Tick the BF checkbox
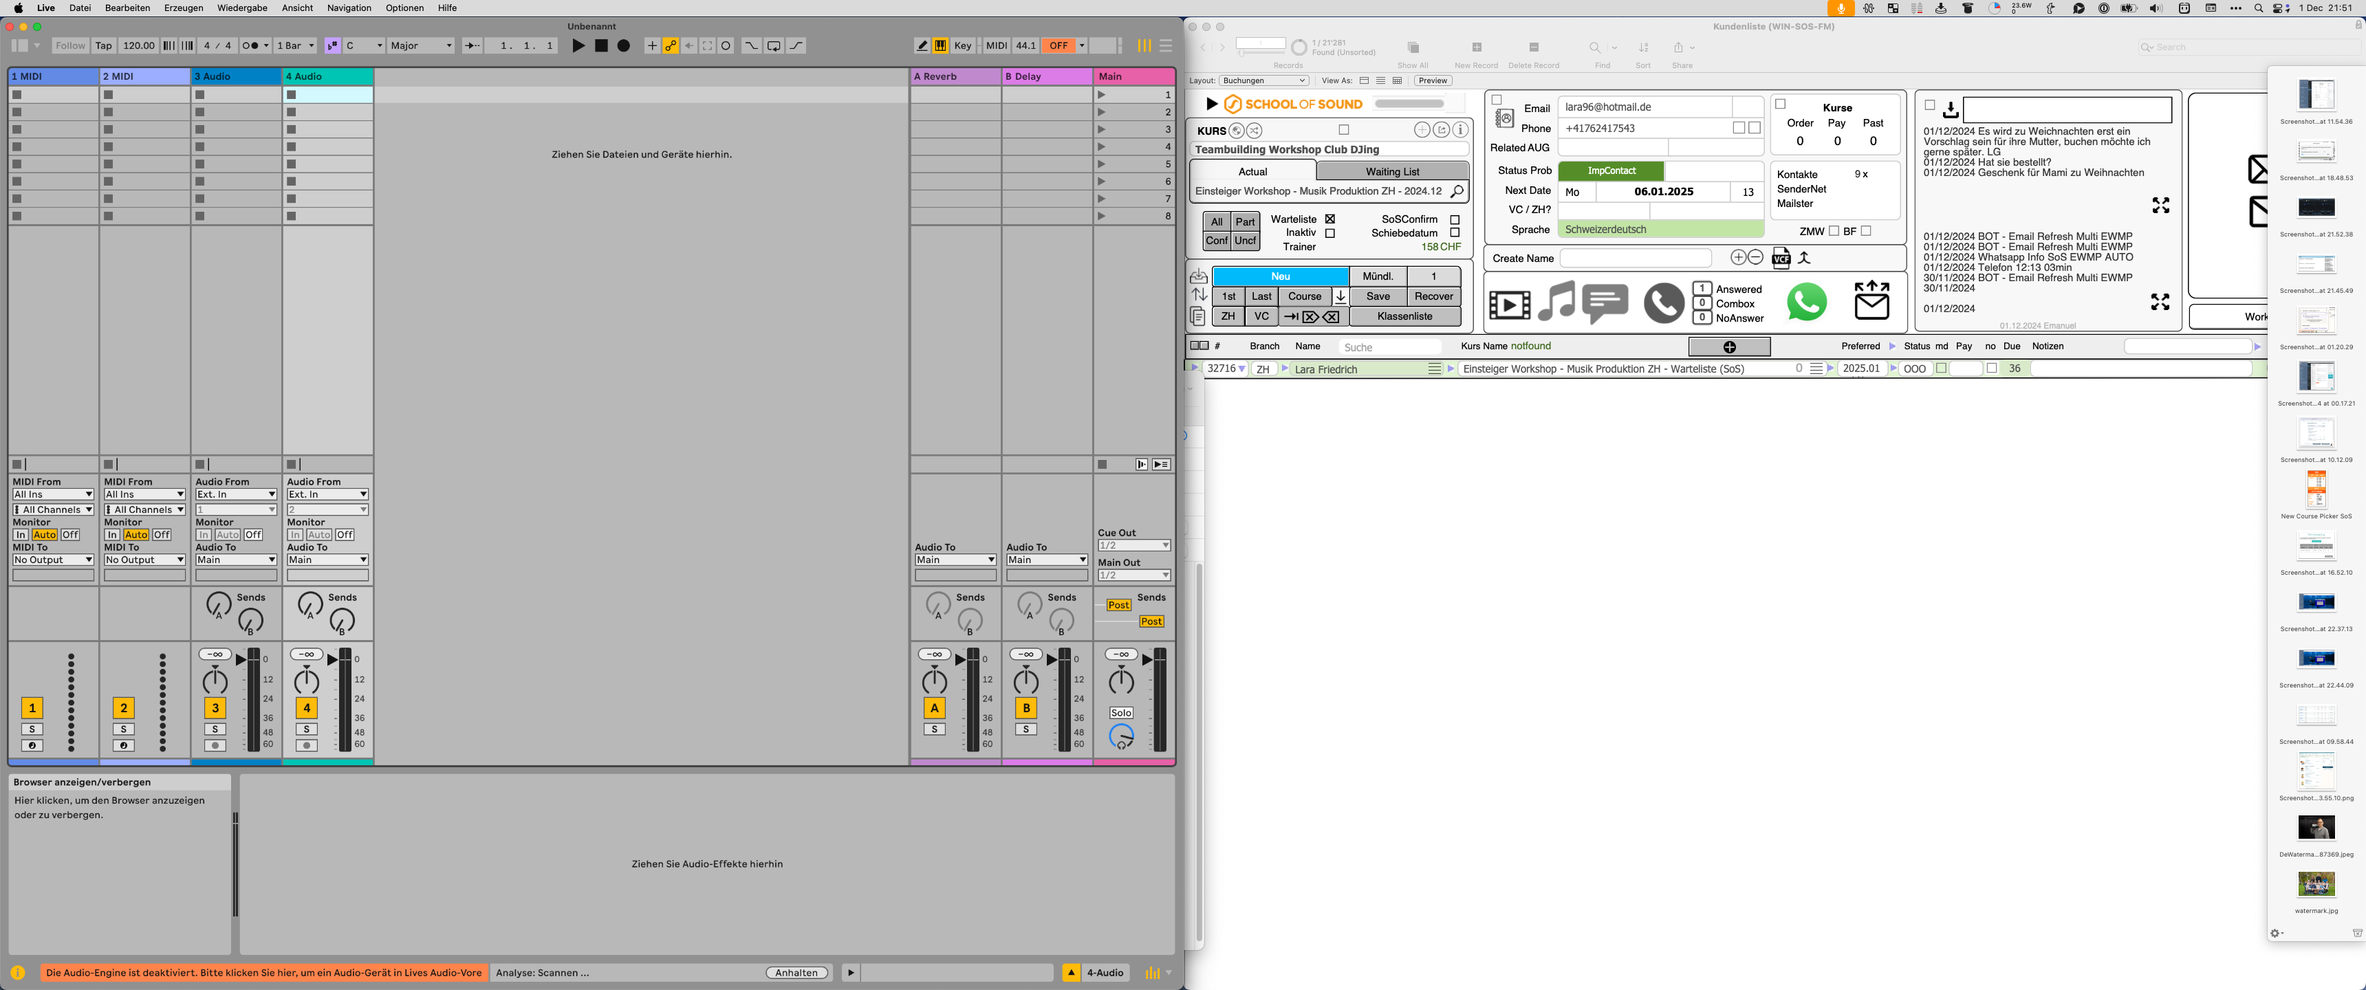This screenshot has width=2366, height=990. click(x=1865, y=232)
